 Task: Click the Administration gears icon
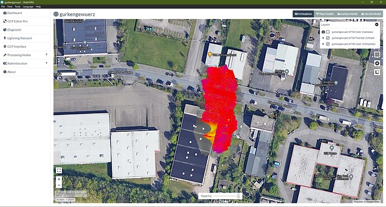4,64
